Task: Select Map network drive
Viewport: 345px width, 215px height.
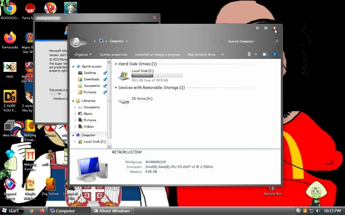Action: 202,54
